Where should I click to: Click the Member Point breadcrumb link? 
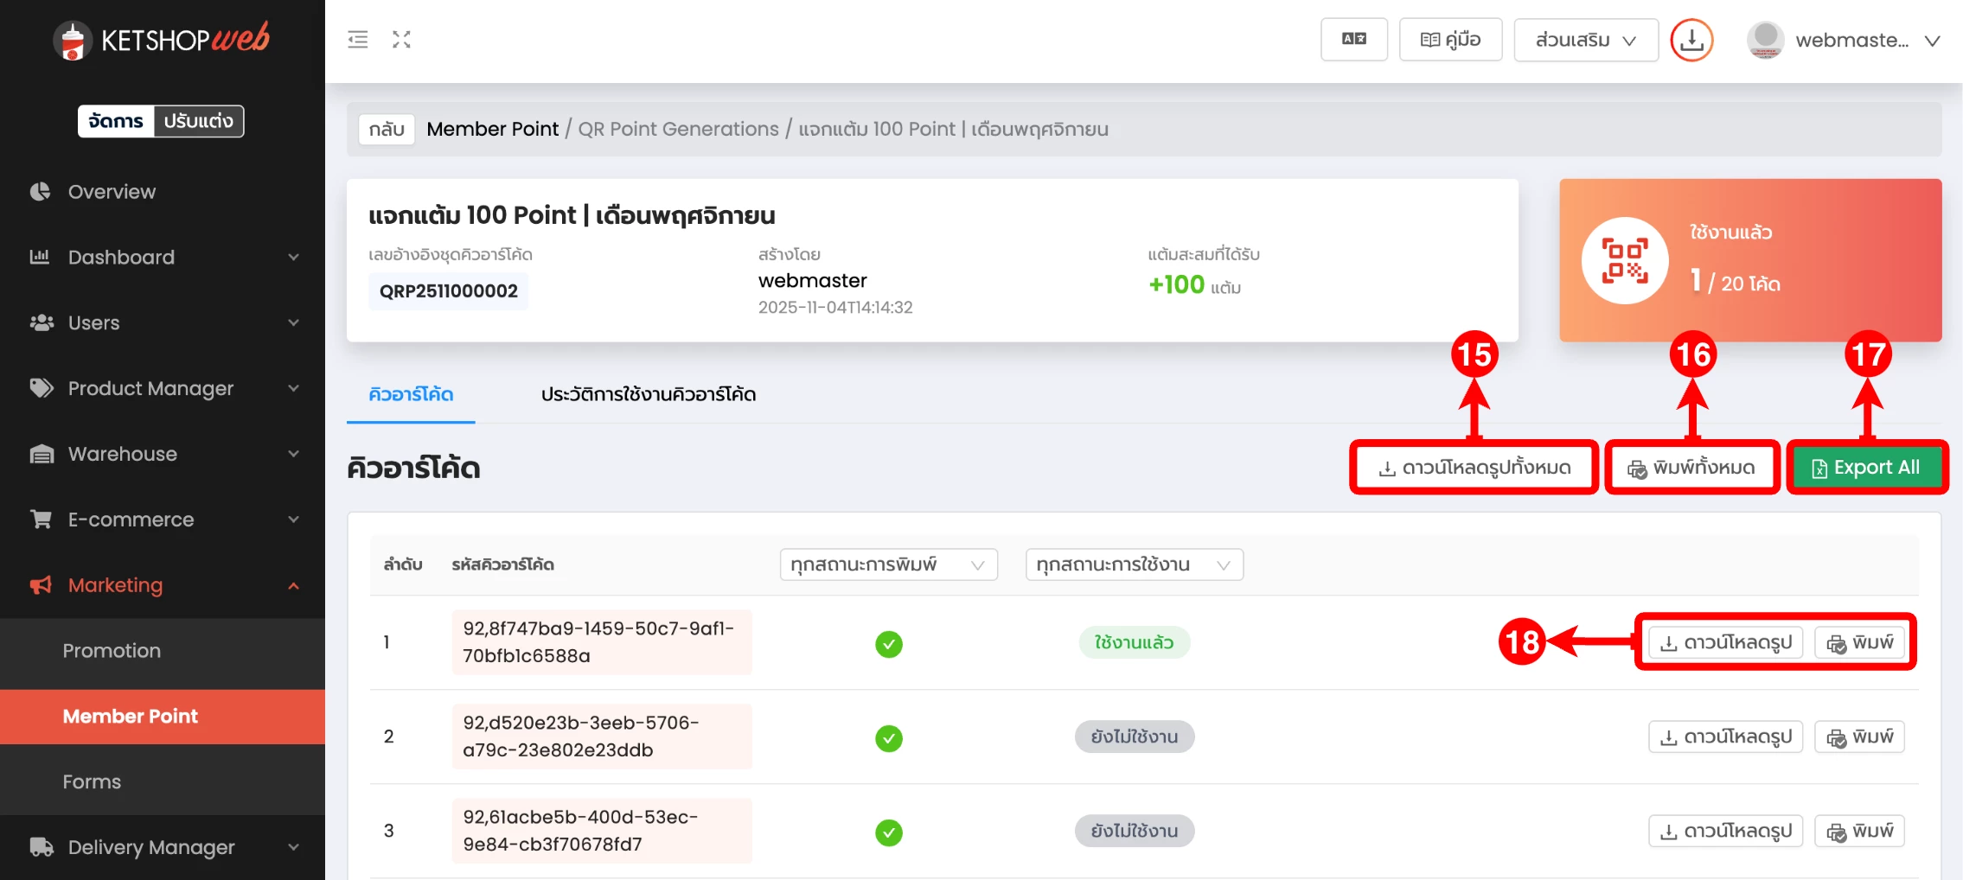(492, 129)
